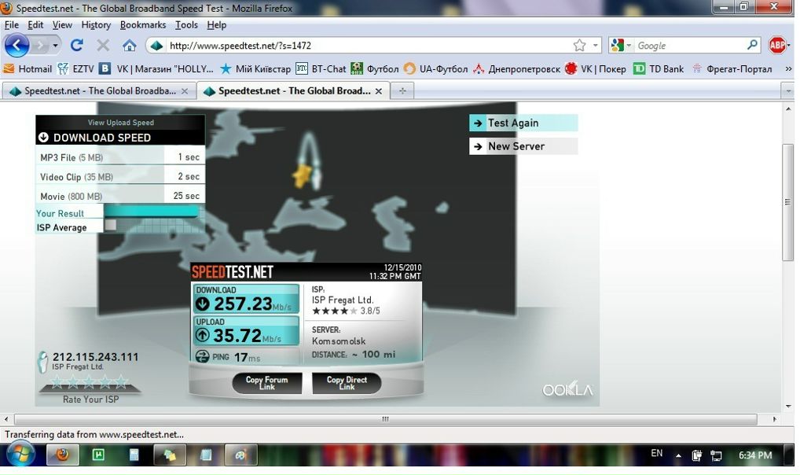Open the Bookmarks menu
The image size is (800, 475).
pyautogui.click(x=142, y=25)
